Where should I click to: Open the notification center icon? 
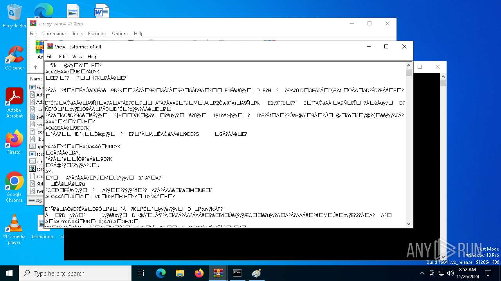point(488,273)
